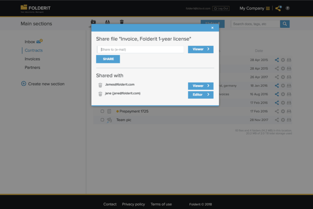
Task: Open the help question mark icon
Action: pos(288,8)
